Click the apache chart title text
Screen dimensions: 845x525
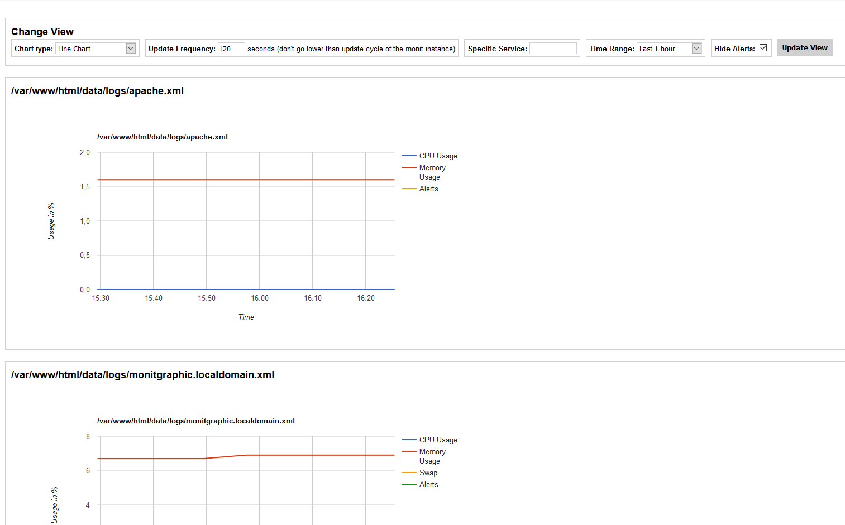[162, 137]
